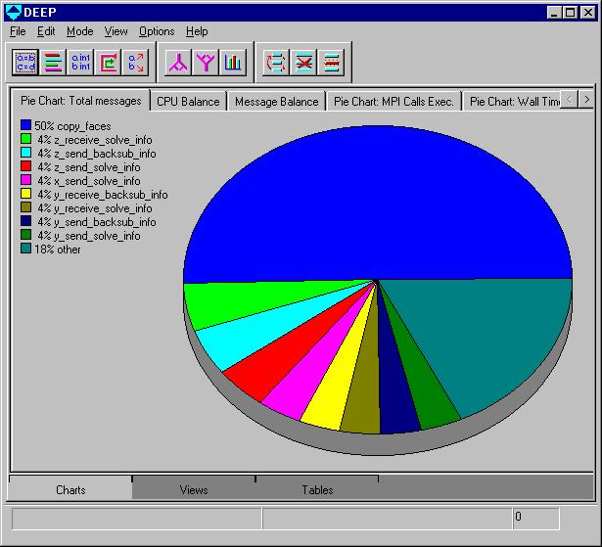Open the Edit menu
Screen dimensions: 602x547
pyautogui.click(x=46, y=31)
